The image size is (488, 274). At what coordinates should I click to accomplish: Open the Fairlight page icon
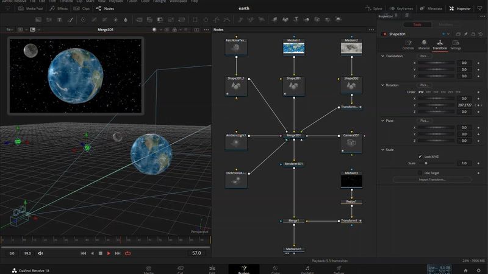point(307,269)
